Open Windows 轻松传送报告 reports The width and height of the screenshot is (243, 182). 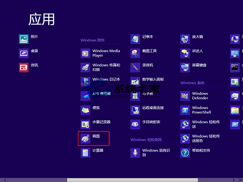point(185,139)
